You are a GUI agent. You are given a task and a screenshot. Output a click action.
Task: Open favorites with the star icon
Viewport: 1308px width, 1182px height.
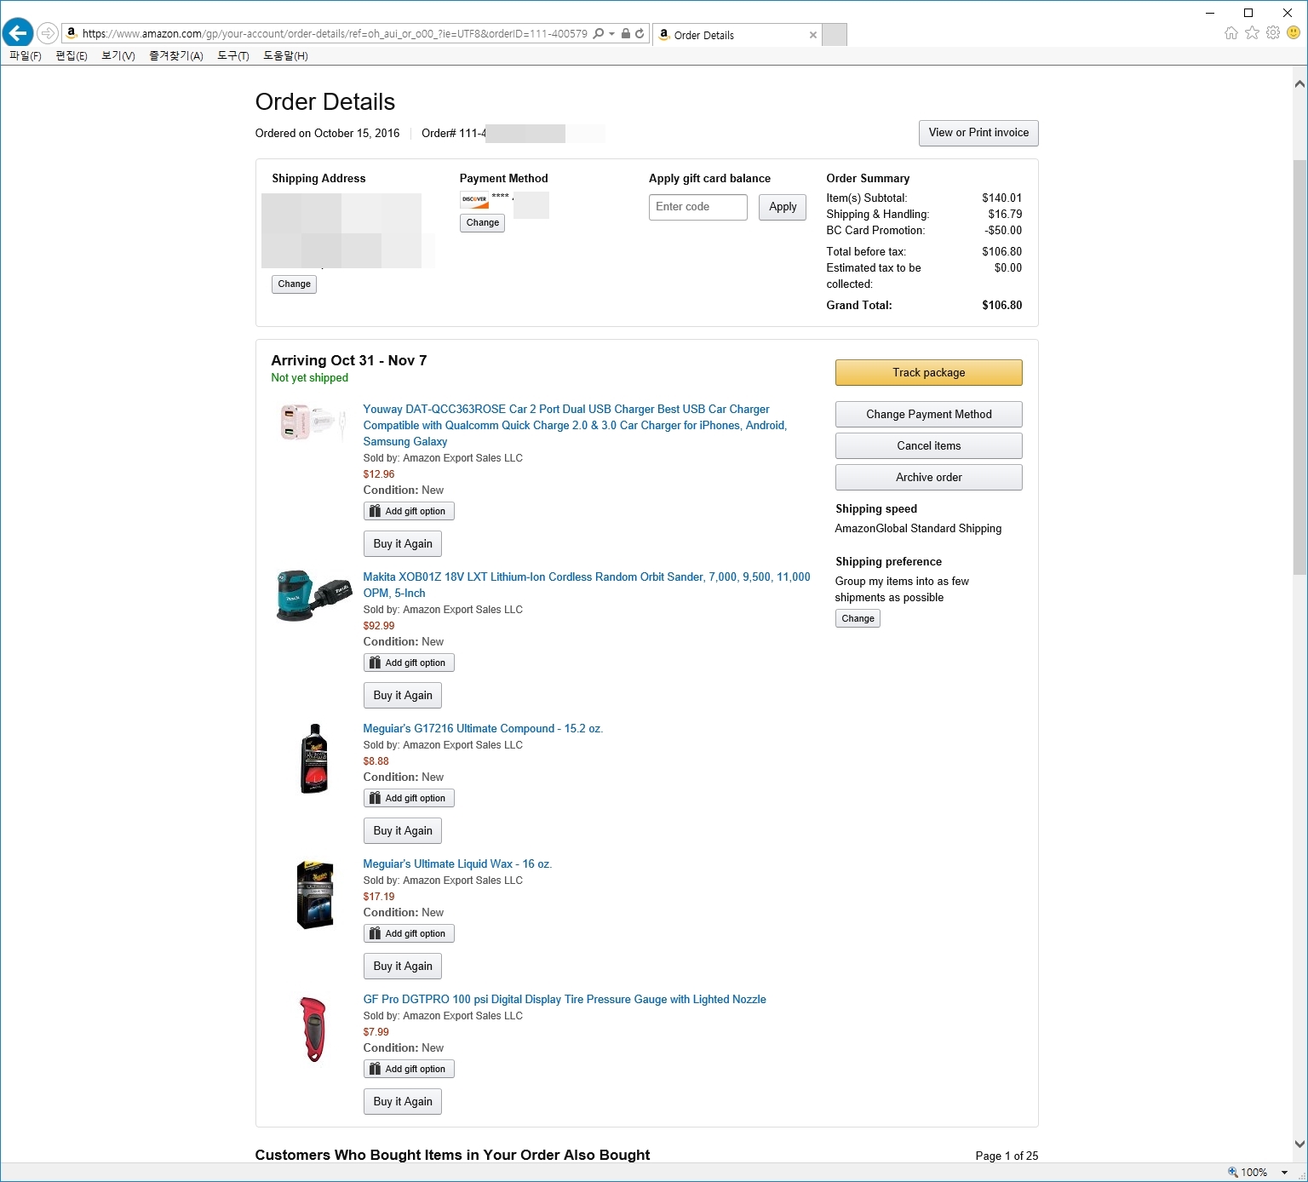pyautogui.click(x=1252, y=33)
